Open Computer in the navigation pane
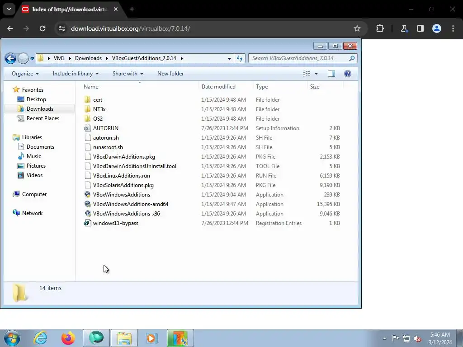Image resolution: width=463 pixels, height=347 pixels. 34,194
